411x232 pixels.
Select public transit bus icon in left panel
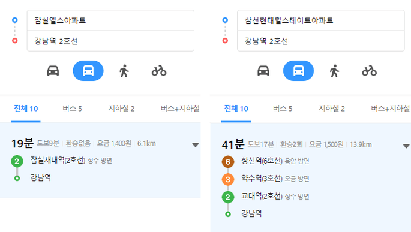click(x=88, y=71)
